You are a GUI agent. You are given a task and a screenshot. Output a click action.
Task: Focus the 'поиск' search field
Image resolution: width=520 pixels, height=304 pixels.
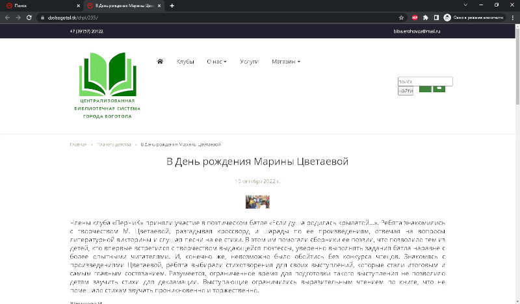[x=425, y=82]
